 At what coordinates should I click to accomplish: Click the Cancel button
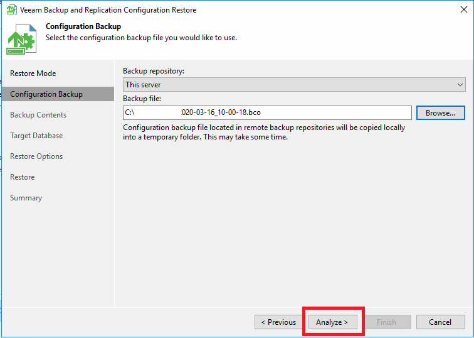(440, 322)
